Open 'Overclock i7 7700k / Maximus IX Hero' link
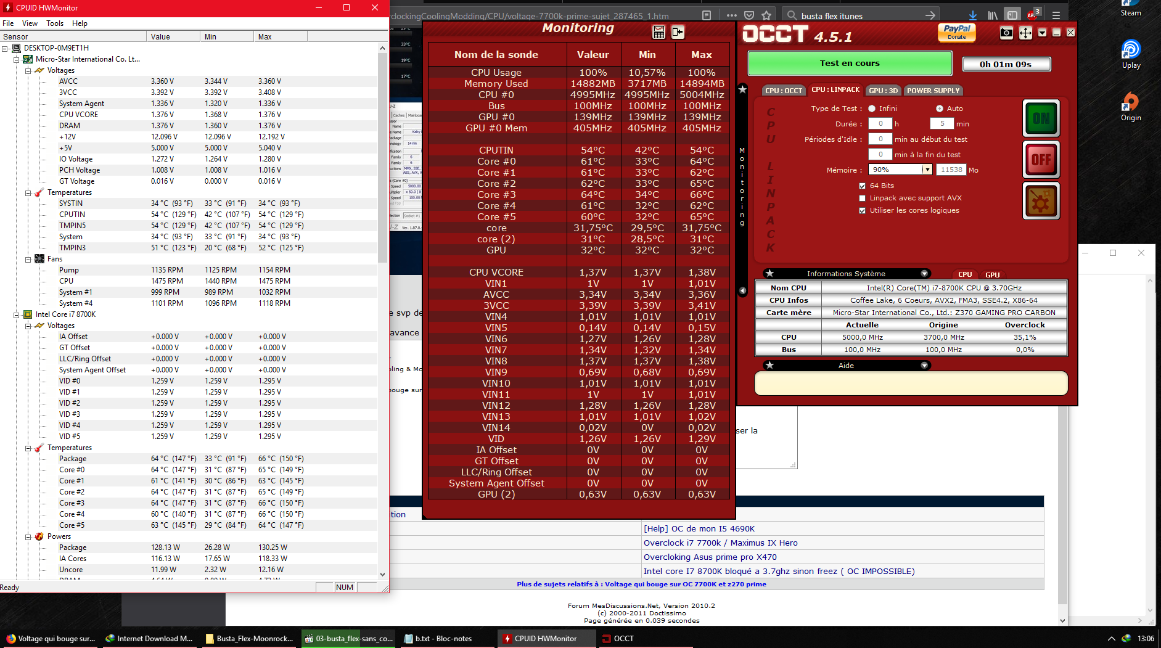 coord(721,543)
